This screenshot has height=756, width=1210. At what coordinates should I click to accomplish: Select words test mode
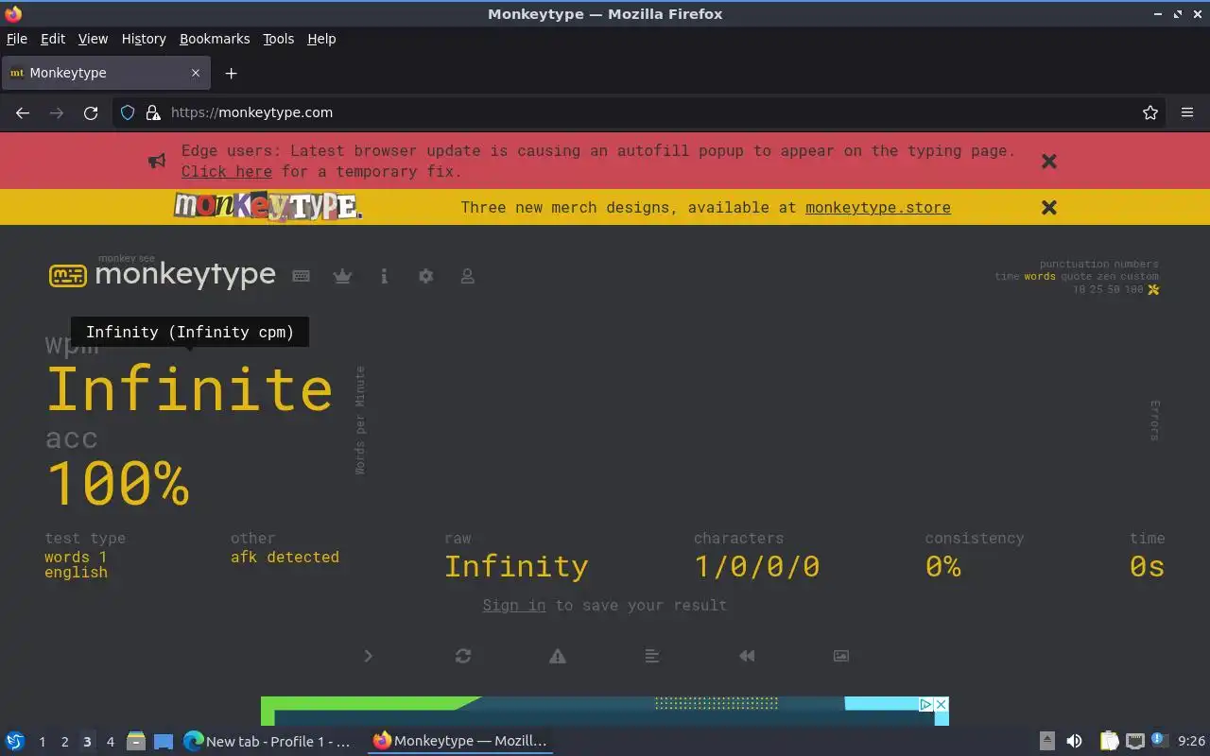tap(1040, 277)
